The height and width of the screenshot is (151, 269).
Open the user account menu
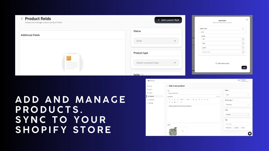coord(244,81)
